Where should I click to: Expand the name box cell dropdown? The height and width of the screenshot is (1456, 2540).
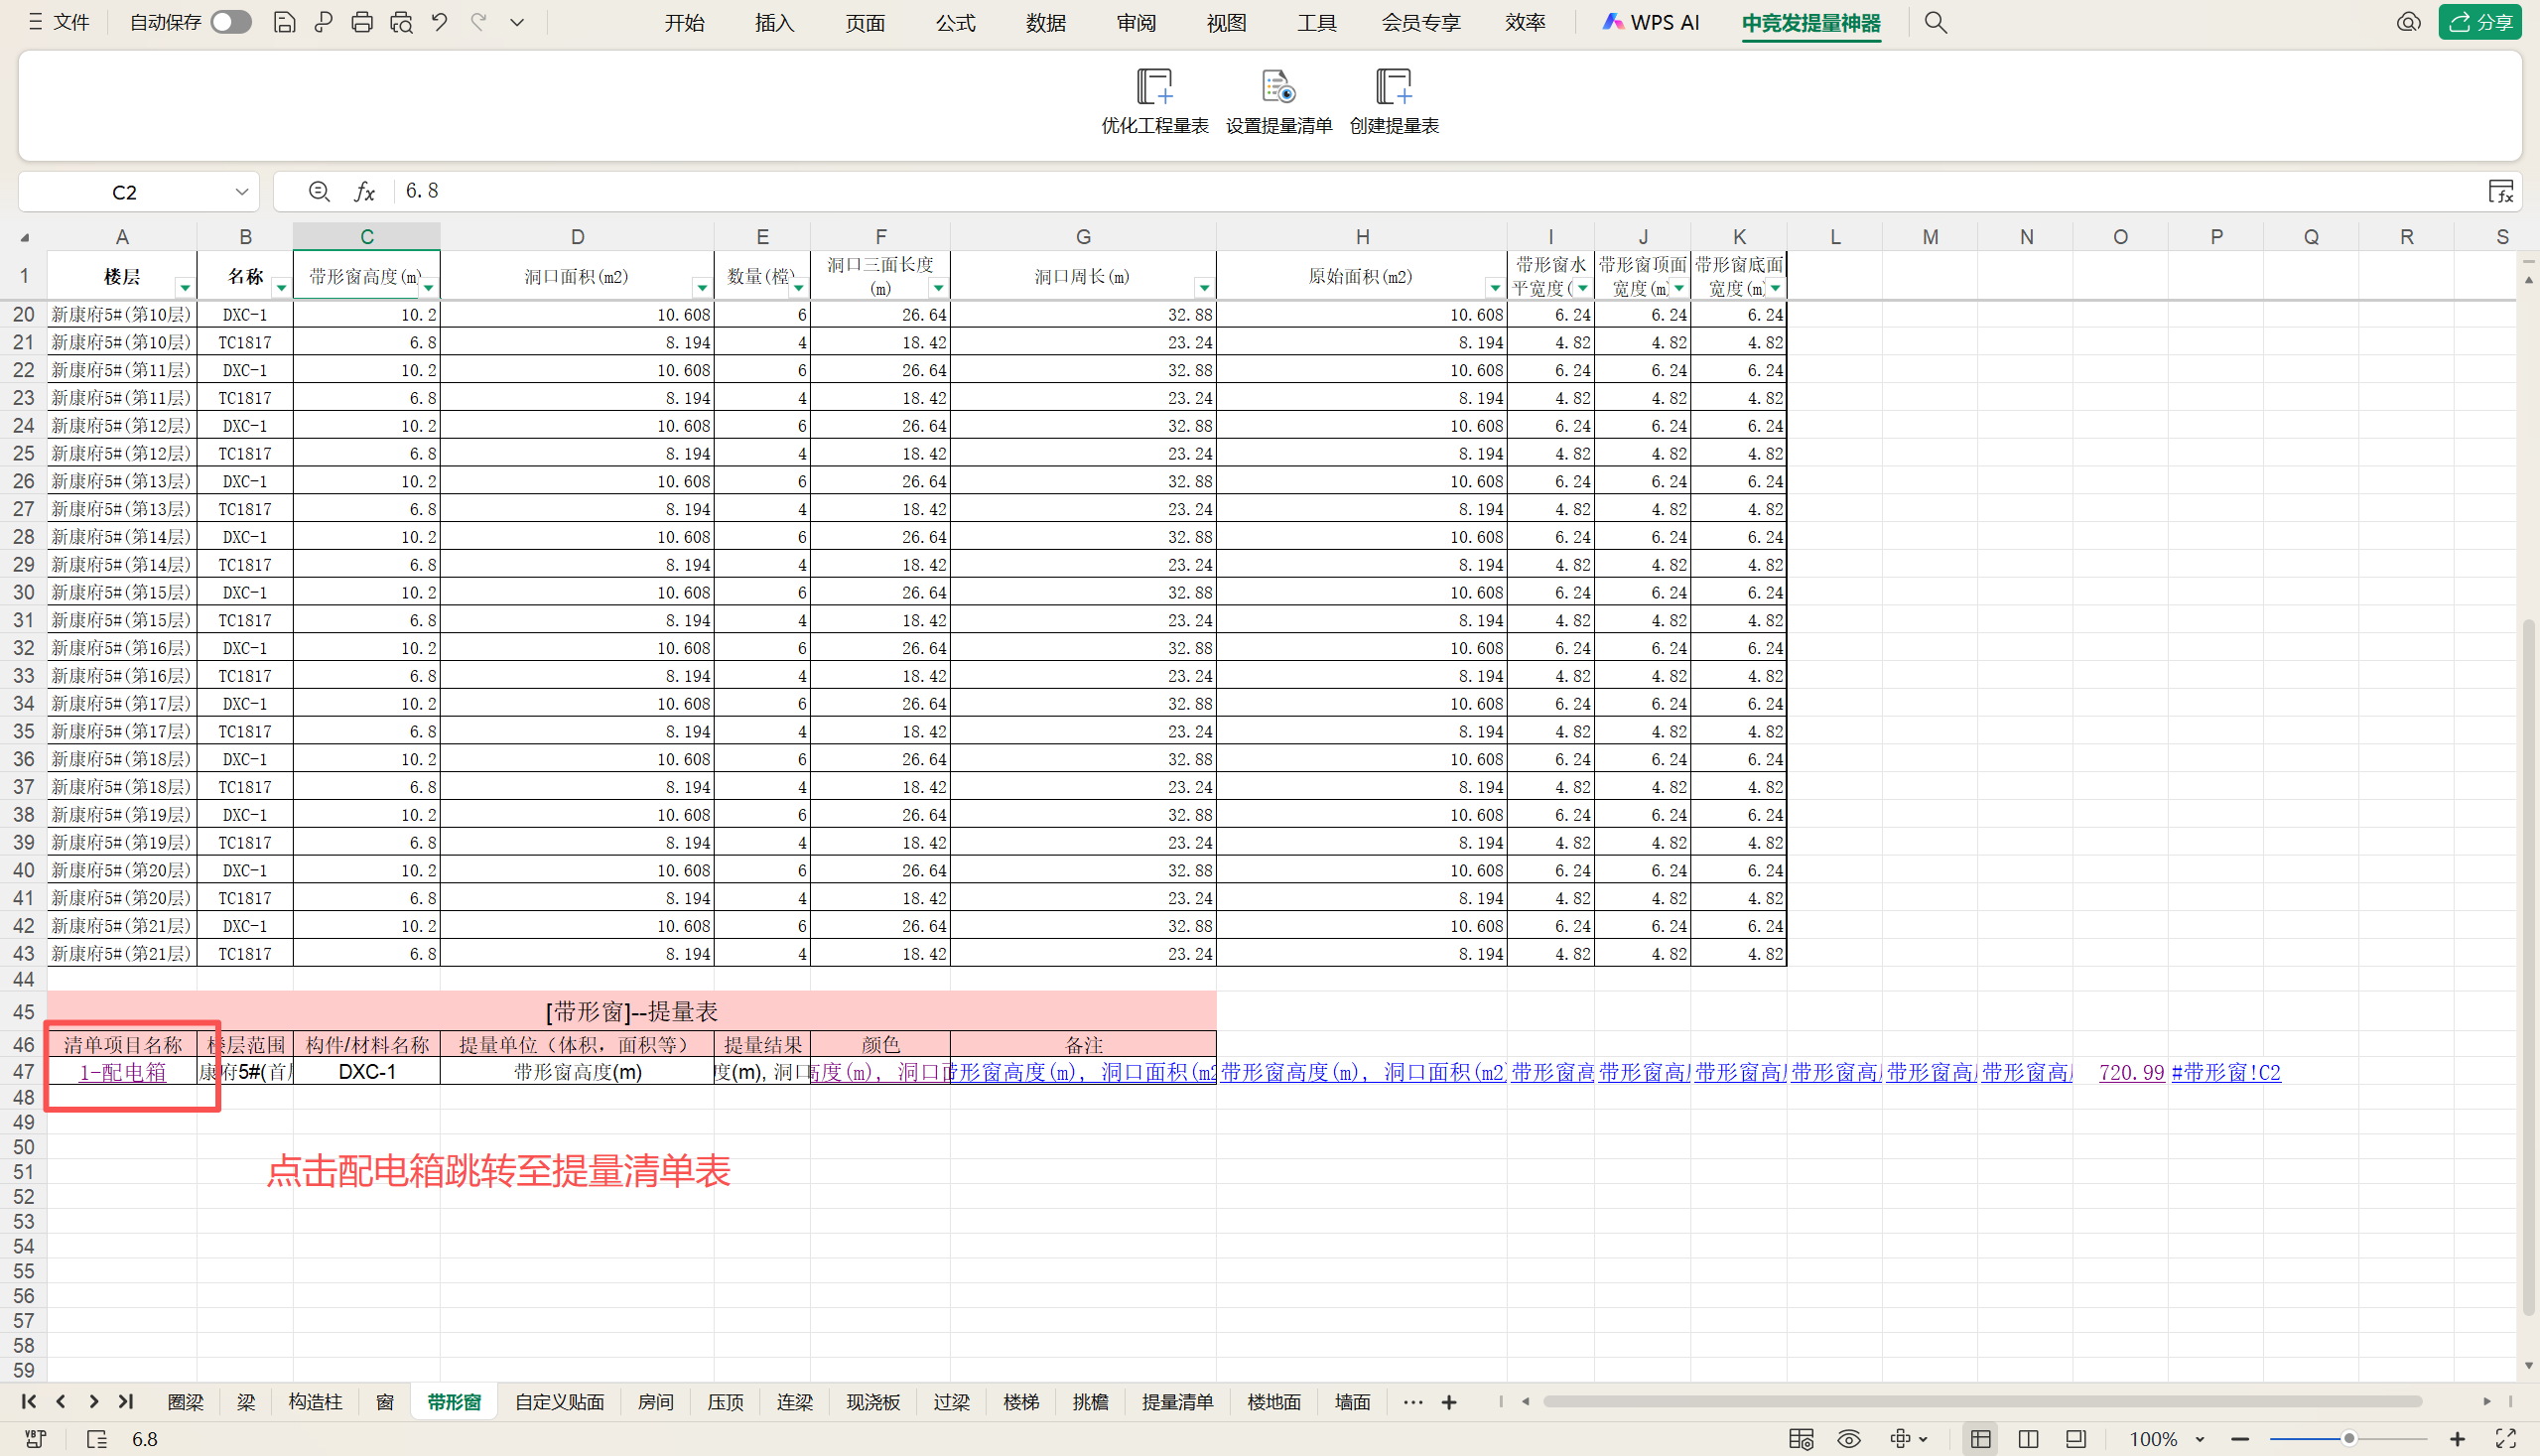coord(241,191)
